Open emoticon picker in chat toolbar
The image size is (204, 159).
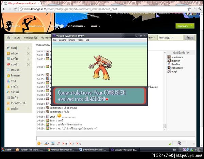39,143
